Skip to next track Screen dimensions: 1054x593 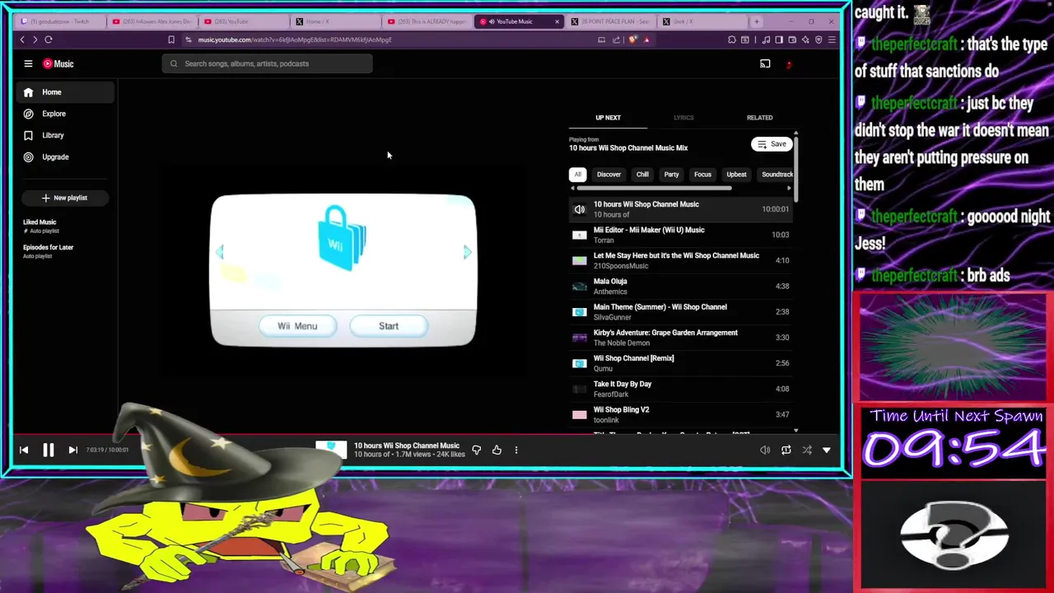72,450
